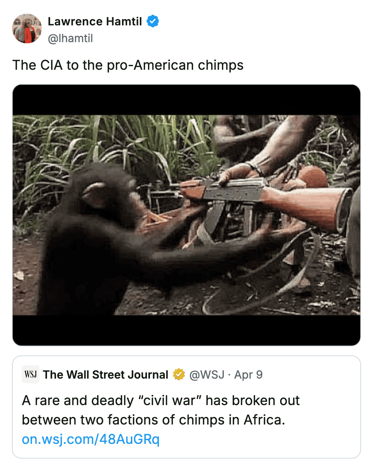Open the on.wsj.com/48AuGRq link
Screen dimensions: 373x470
point(91,439)
